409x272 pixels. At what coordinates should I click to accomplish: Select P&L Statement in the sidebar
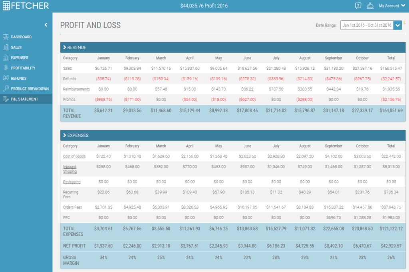coord(24,99)
